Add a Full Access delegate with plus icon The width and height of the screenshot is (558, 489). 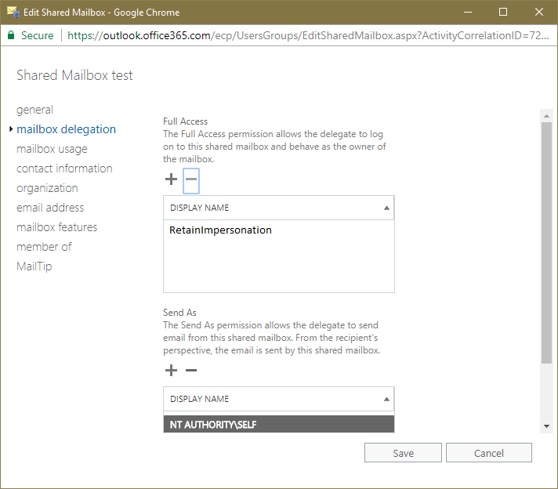[x=171, y=179]
